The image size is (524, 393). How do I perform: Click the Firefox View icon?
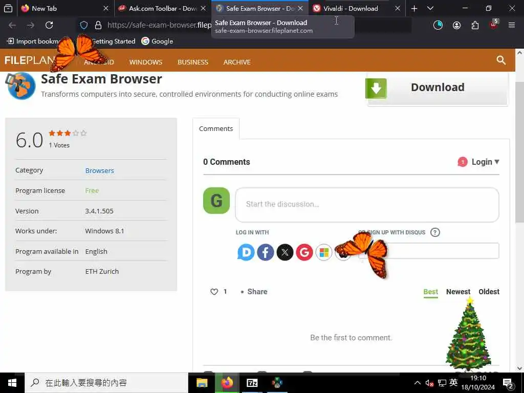point(8,8)
